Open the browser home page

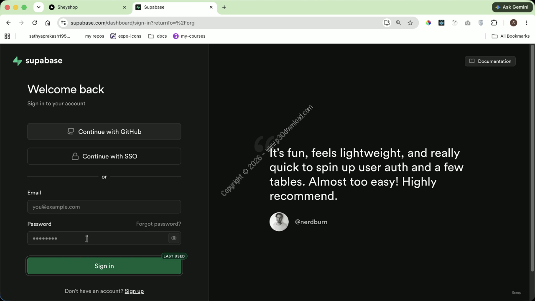tap(48, 23)
